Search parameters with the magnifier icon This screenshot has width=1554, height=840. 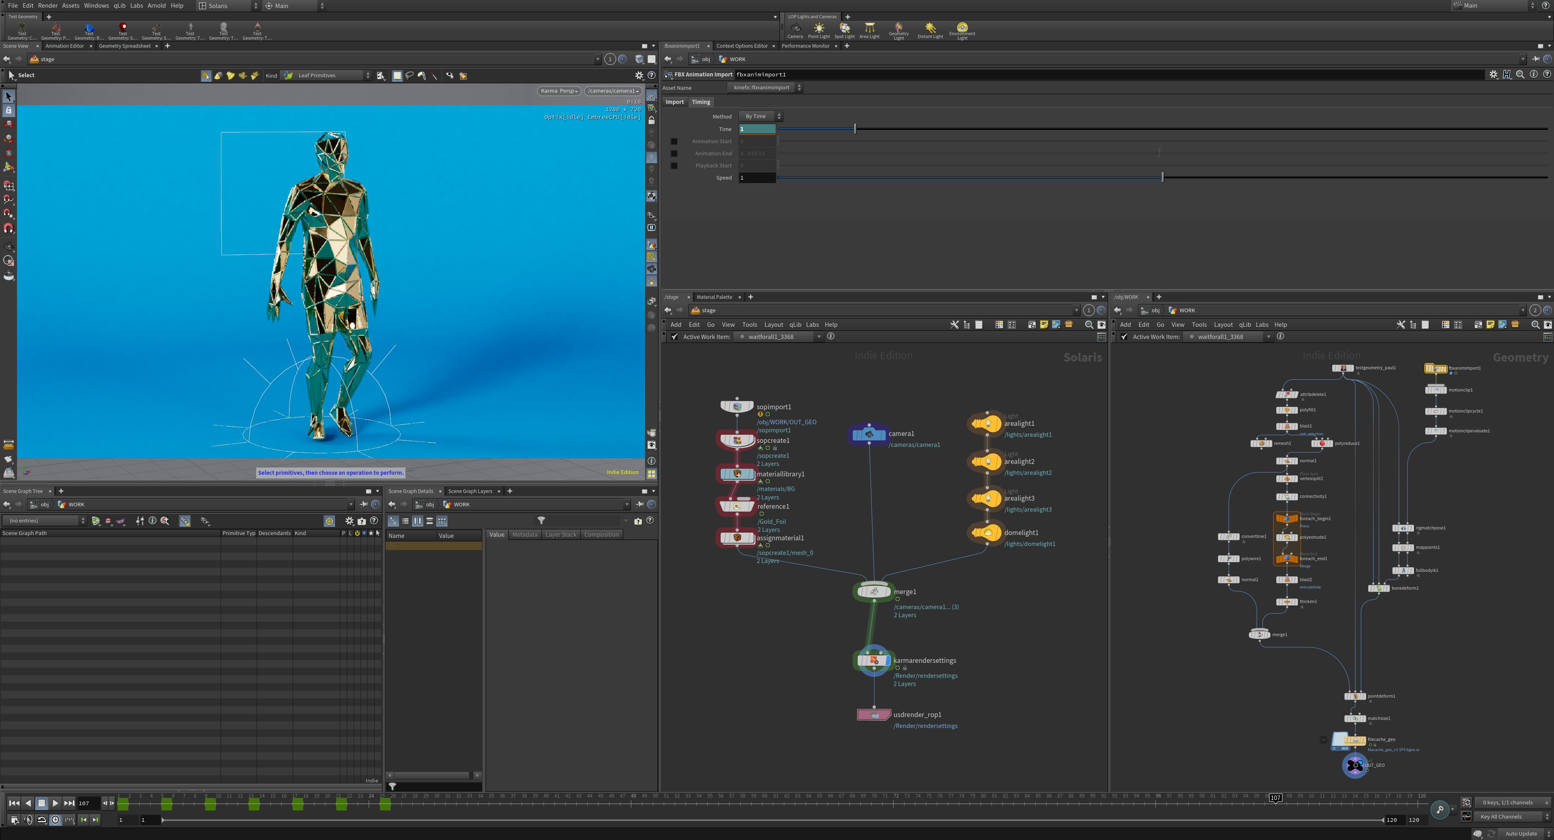[1520, 74]
